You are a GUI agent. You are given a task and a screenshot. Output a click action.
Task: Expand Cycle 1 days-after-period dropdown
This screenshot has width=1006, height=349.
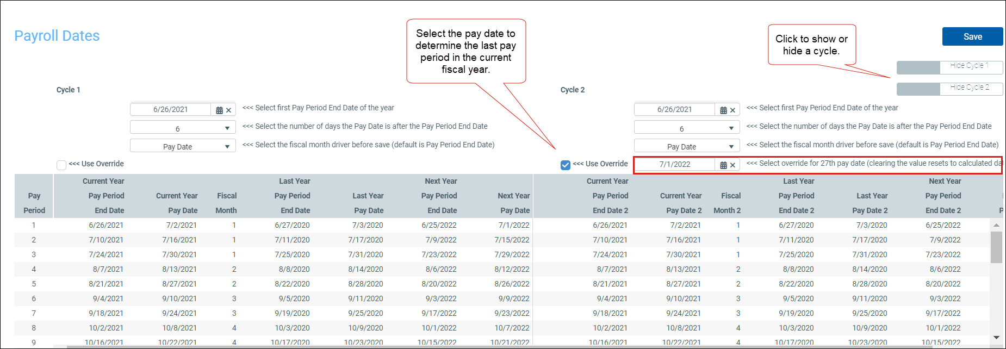pos(227,129)
